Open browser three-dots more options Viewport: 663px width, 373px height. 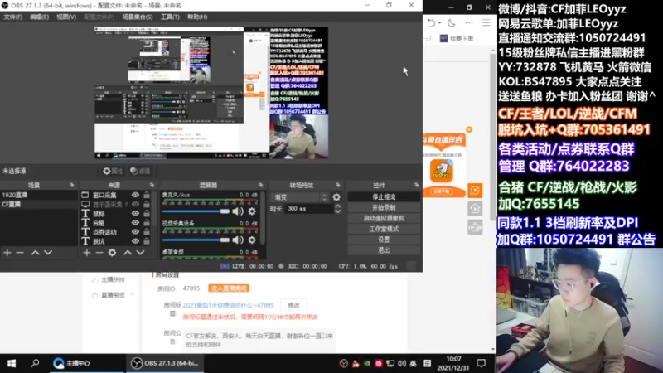(469, 23)
